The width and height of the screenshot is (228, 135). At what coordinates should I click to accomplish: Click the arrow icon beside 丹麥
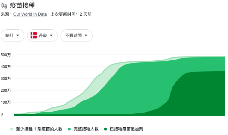pyautogui.click(x=51, y=36)
